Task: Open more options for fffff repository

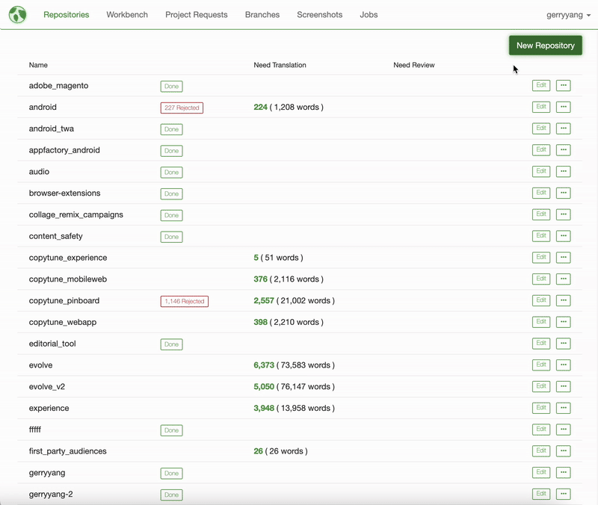Action: point(564,429)
